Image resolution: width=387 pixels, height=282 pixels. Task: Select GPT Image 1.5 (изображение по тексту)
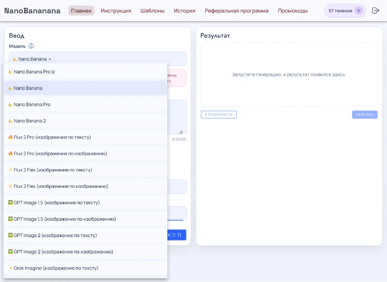(x=86, y=203)
